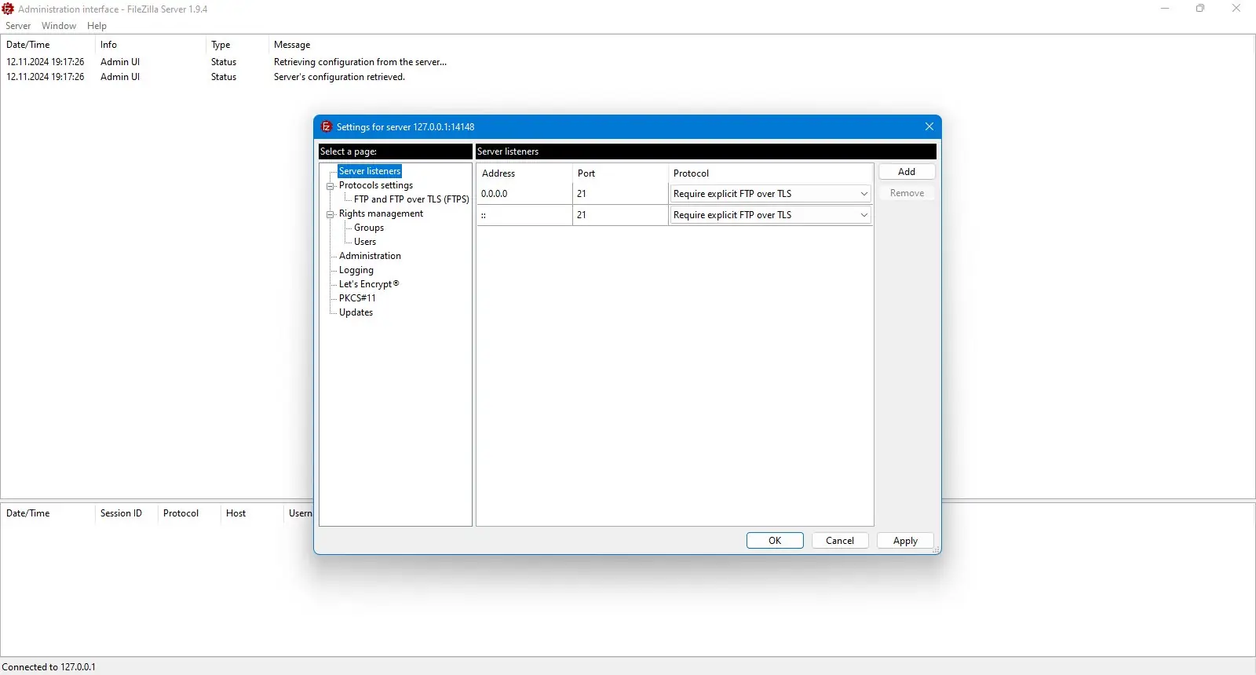Open protocol dropdown for :: listener
Image resolution: width=1256 pixels, height=675 pixels.
pyautogui.click(x=770, y=215)
